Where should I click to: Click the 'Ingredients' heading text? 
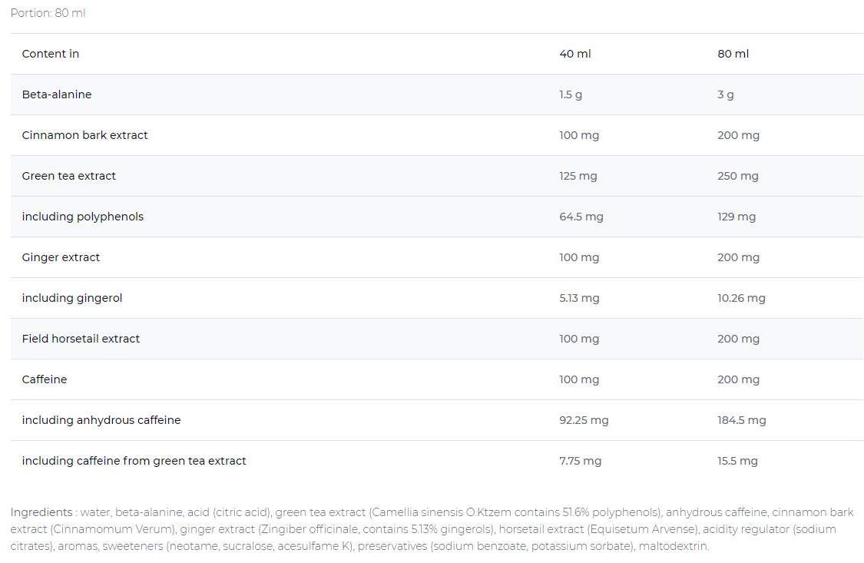(41, 512)
